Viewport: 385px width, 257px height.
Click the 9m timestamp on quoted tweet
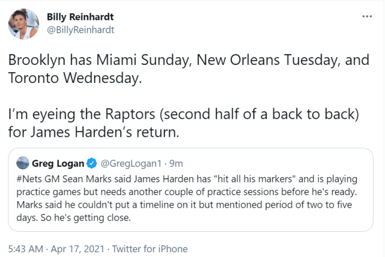(x=175, y=162)
